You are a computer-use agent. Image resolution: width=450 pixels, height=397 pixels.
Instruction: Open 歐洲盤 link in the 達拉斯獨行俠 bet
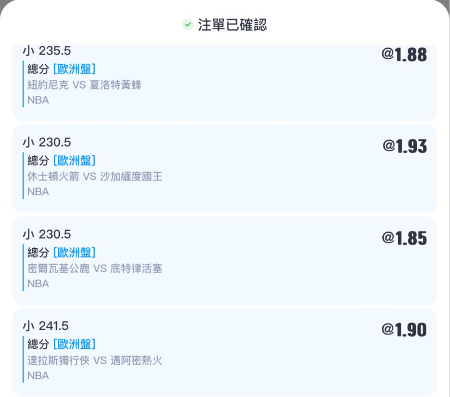click(x=74, y=344)
